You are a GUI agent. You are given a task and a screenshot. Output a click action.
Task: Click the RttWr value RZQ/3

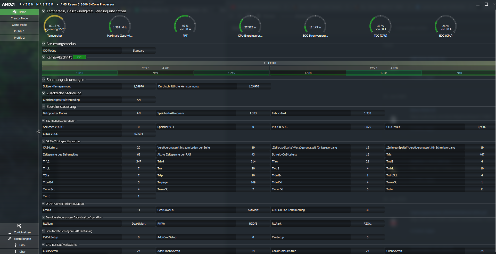coord(253,224)
